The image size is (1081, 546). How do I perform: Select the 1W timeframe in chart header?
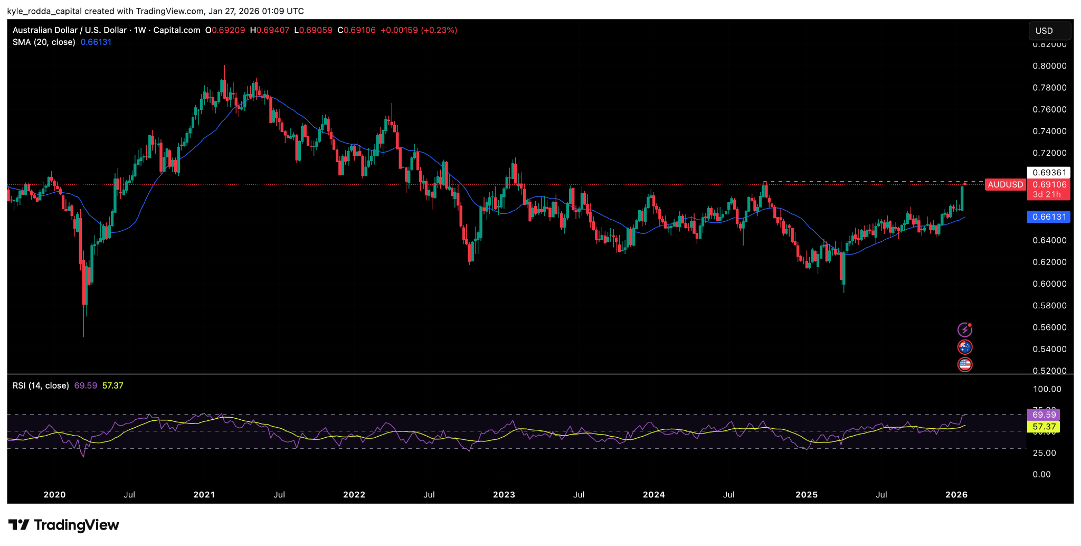pos(140,30)
